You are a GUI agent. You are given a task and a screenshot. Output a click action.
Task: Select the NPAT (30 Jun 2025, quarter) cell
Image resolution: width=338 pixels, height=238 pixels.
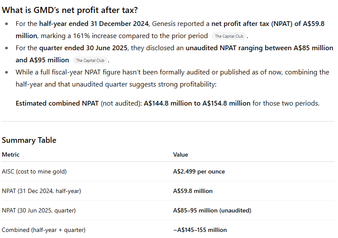coord(39,210)
